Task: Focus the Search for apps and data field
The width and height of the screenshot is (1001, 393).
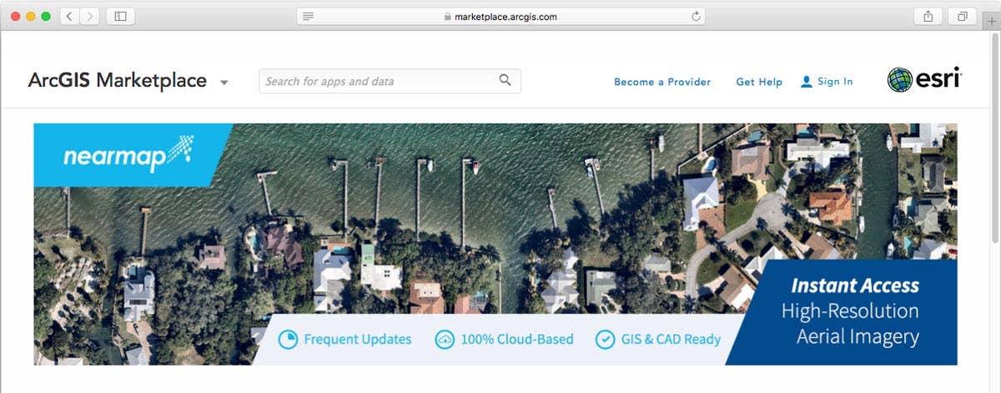Action: (x=390, y=81)
